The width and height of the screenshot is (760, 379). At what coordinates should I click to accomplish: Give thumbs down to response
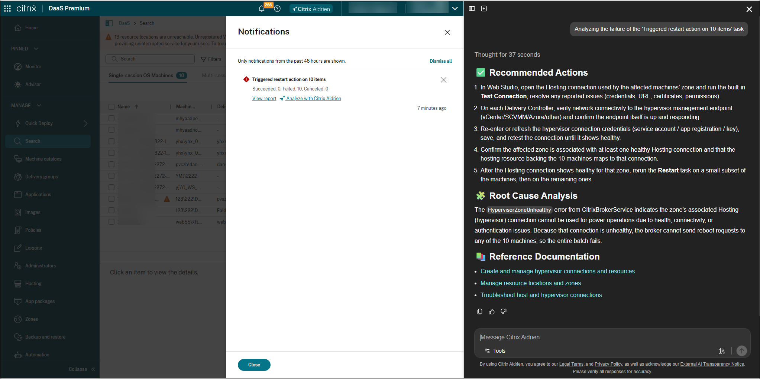pos(504,312)
